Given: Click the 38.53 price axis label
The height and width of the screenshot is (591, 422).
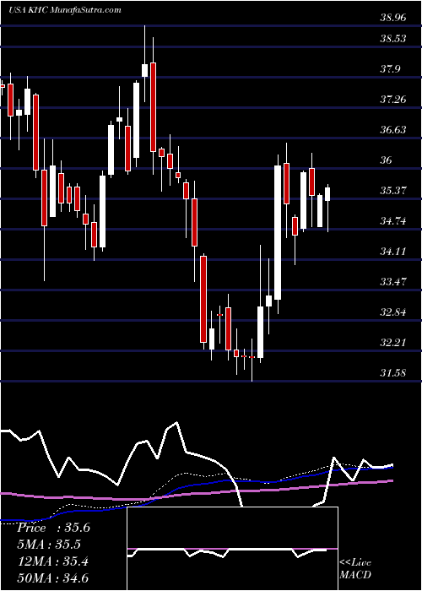Looking at the screenshot, I should click(x=393, y=39).
